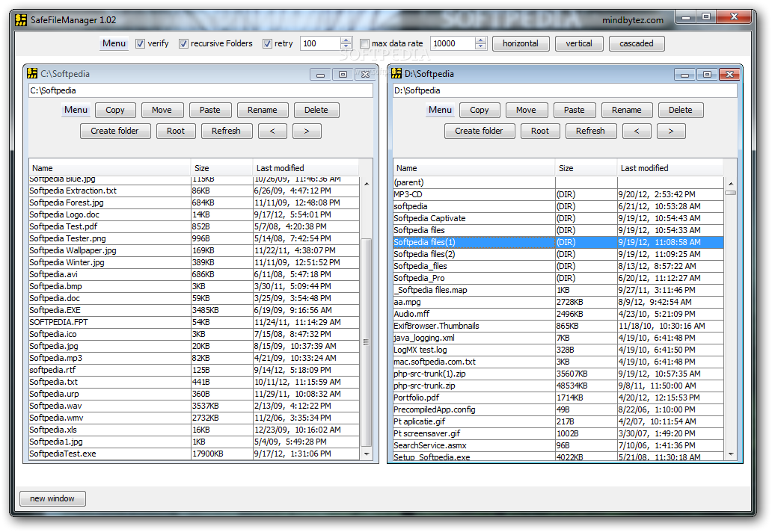Image resolution: width=772 pixels, height=532 pixels.
Task: Enable the max data rate checkbox
Action: 365,44
